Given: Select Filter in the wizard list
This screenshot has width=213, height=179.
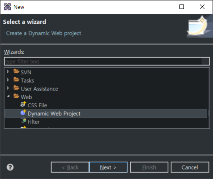Looking at the screenshot, I should tap(34, 122).
